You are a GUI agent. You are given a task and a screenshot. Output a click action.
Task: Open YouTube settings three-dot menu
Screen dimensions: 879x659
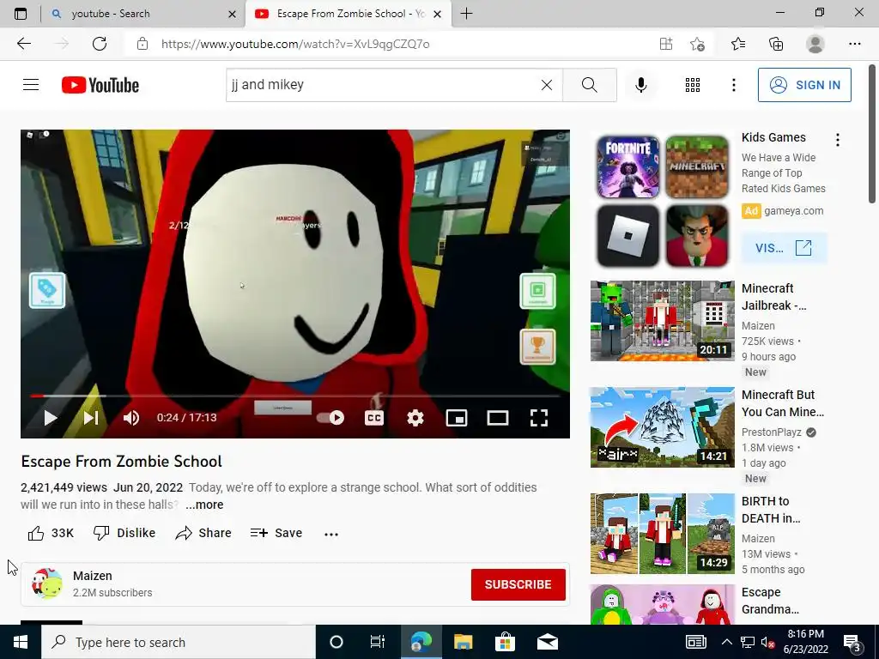733,85
